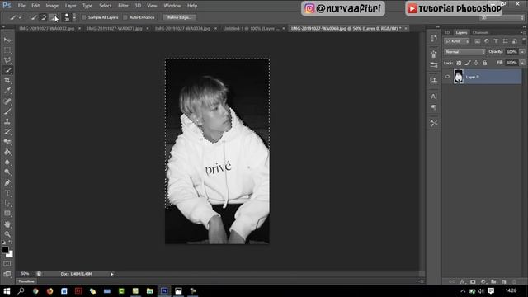Image resolution: width=528 pixels, height=297 pixels.
Task: Select the Paint Bucket tool
Action: point(7,152)
